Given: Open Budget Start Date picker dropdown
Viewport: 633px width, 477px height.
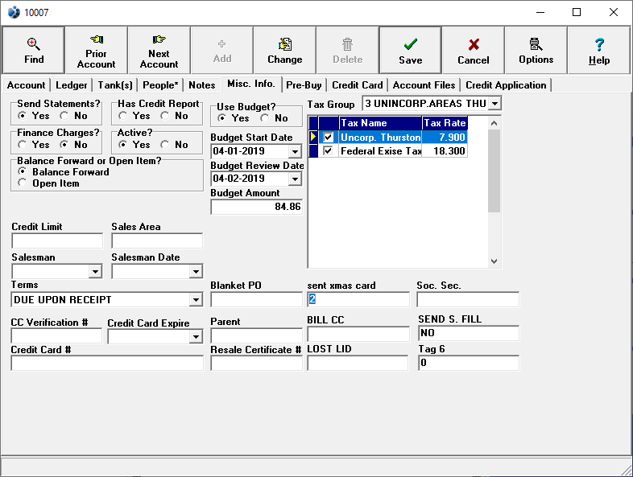Looking at the screenshot, I should tap(295, 152).
